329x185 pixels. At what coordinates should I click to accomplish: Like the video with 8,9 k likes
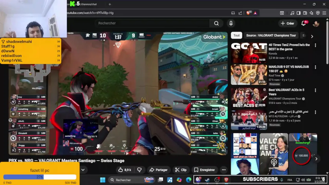(125, 170)
